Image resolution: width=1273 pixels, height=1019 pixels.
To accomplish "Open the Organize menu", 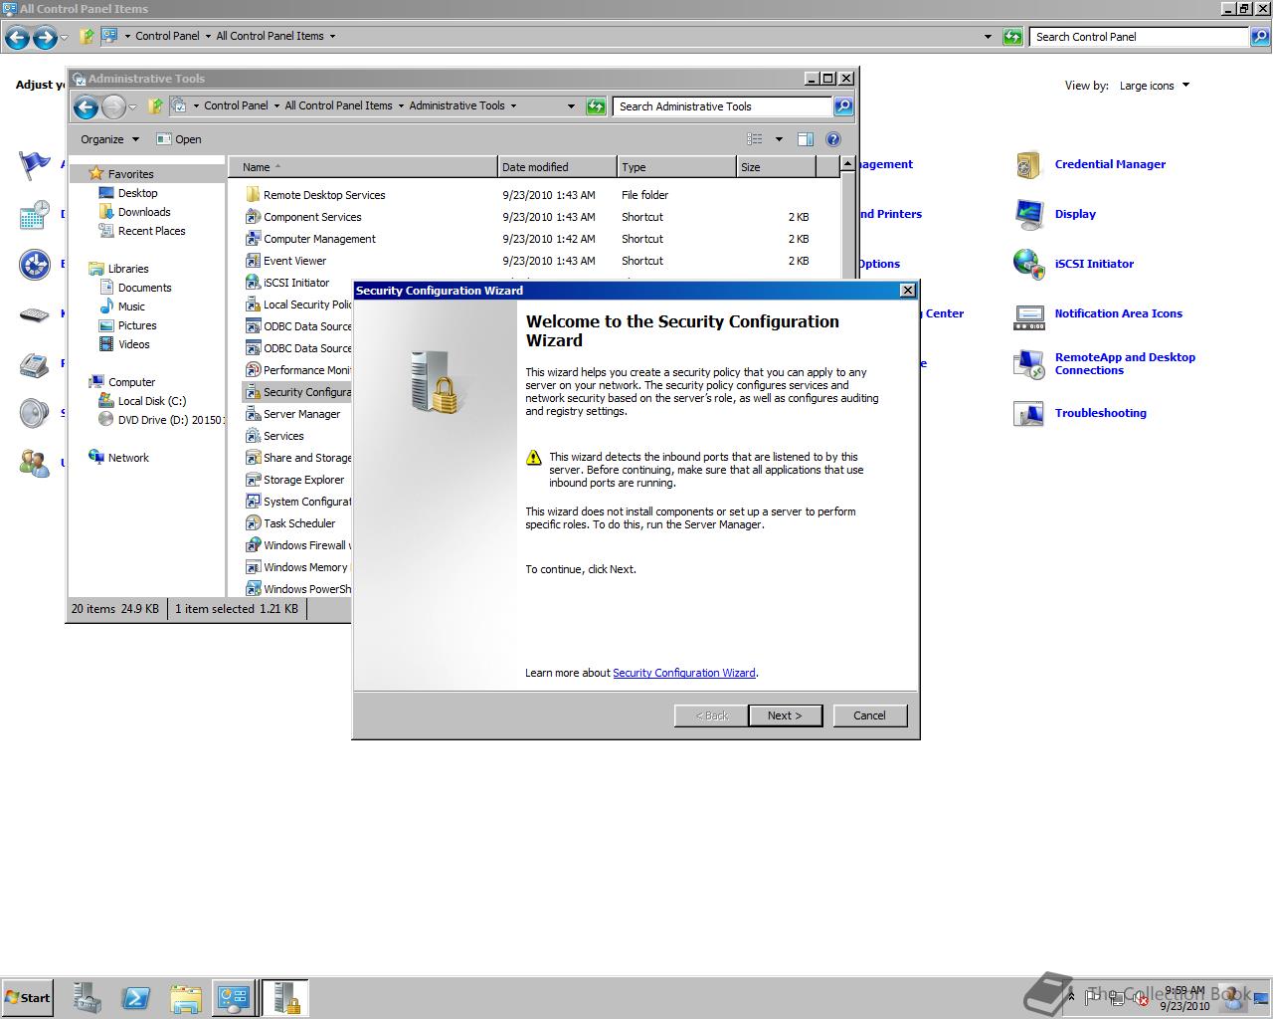I will click(x=110, y=139).
